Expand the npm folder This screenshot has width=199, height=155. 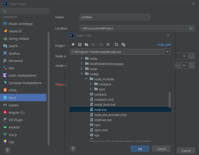[91, 89]
